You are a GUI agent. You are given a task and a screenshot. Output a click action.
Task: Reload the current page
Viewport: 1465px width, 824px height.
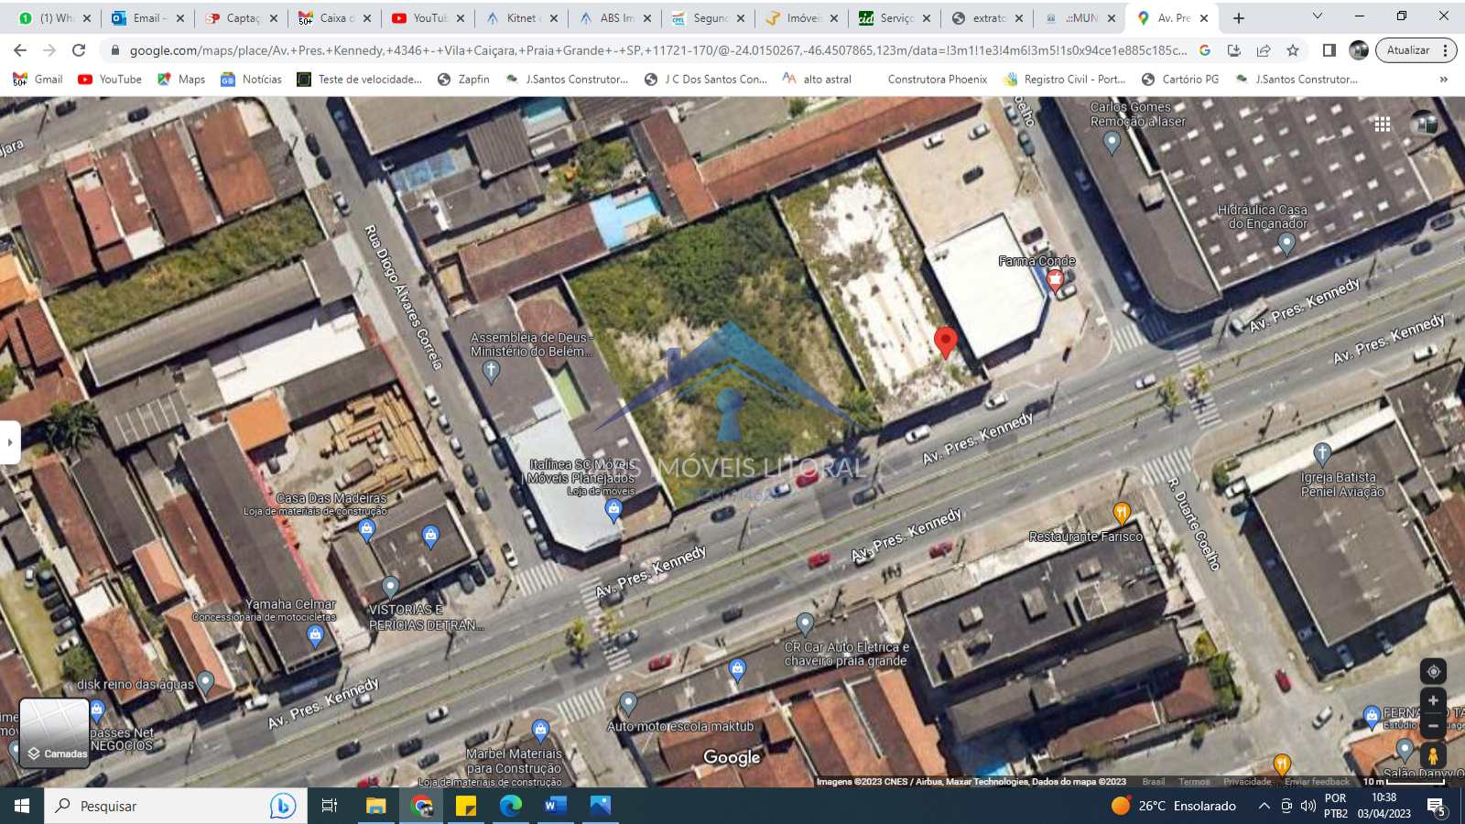point(79,50)
